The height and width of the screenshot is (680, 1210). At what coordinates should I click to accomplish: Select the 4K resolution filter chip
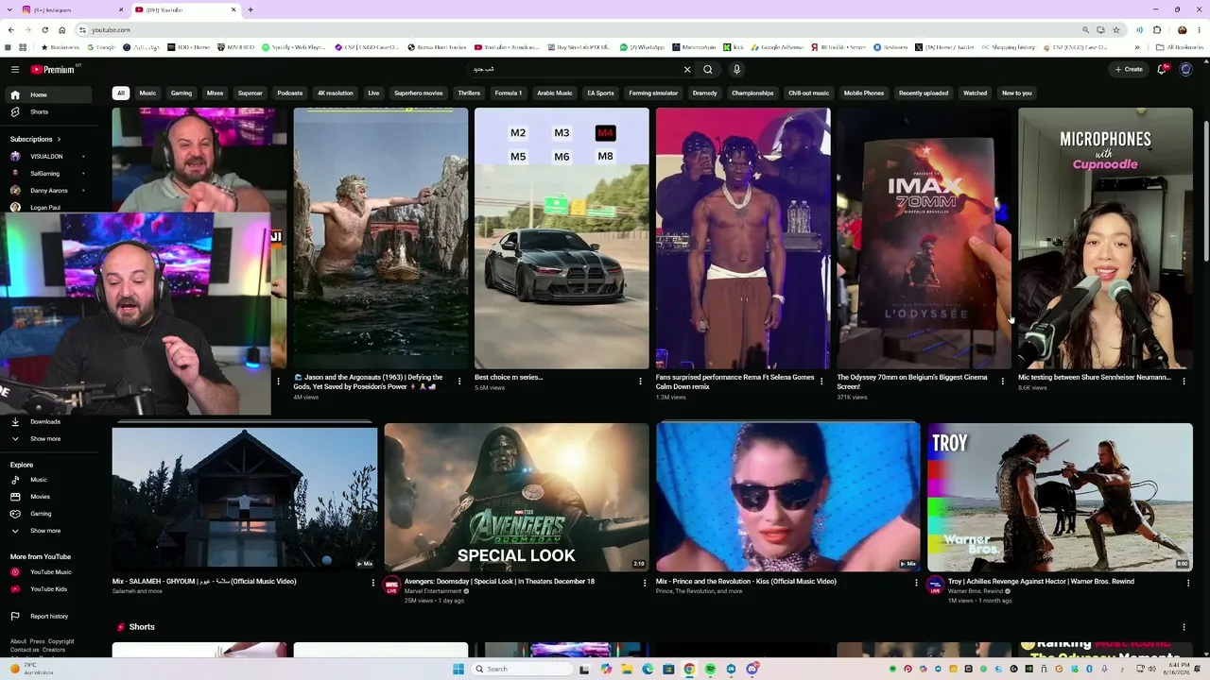click(336, 93)
